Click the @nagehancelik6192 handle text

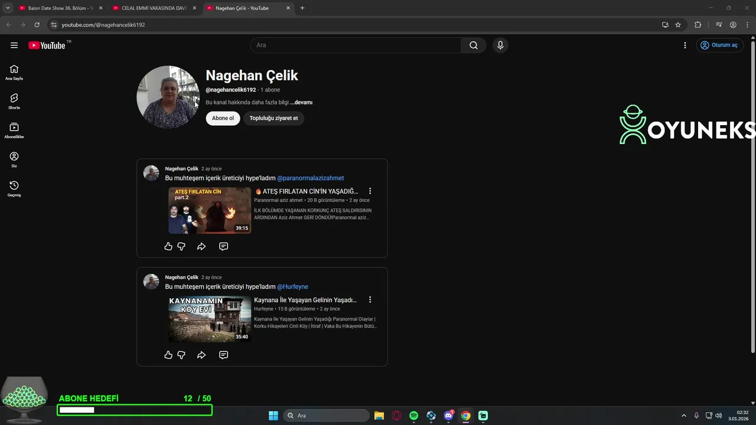230,90
